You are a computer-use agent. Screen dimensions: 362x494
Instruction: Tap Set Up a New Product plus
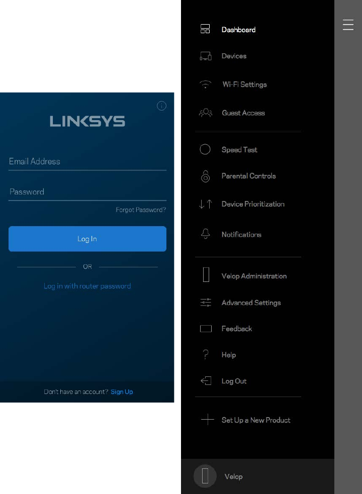click(x=208, y=420)
